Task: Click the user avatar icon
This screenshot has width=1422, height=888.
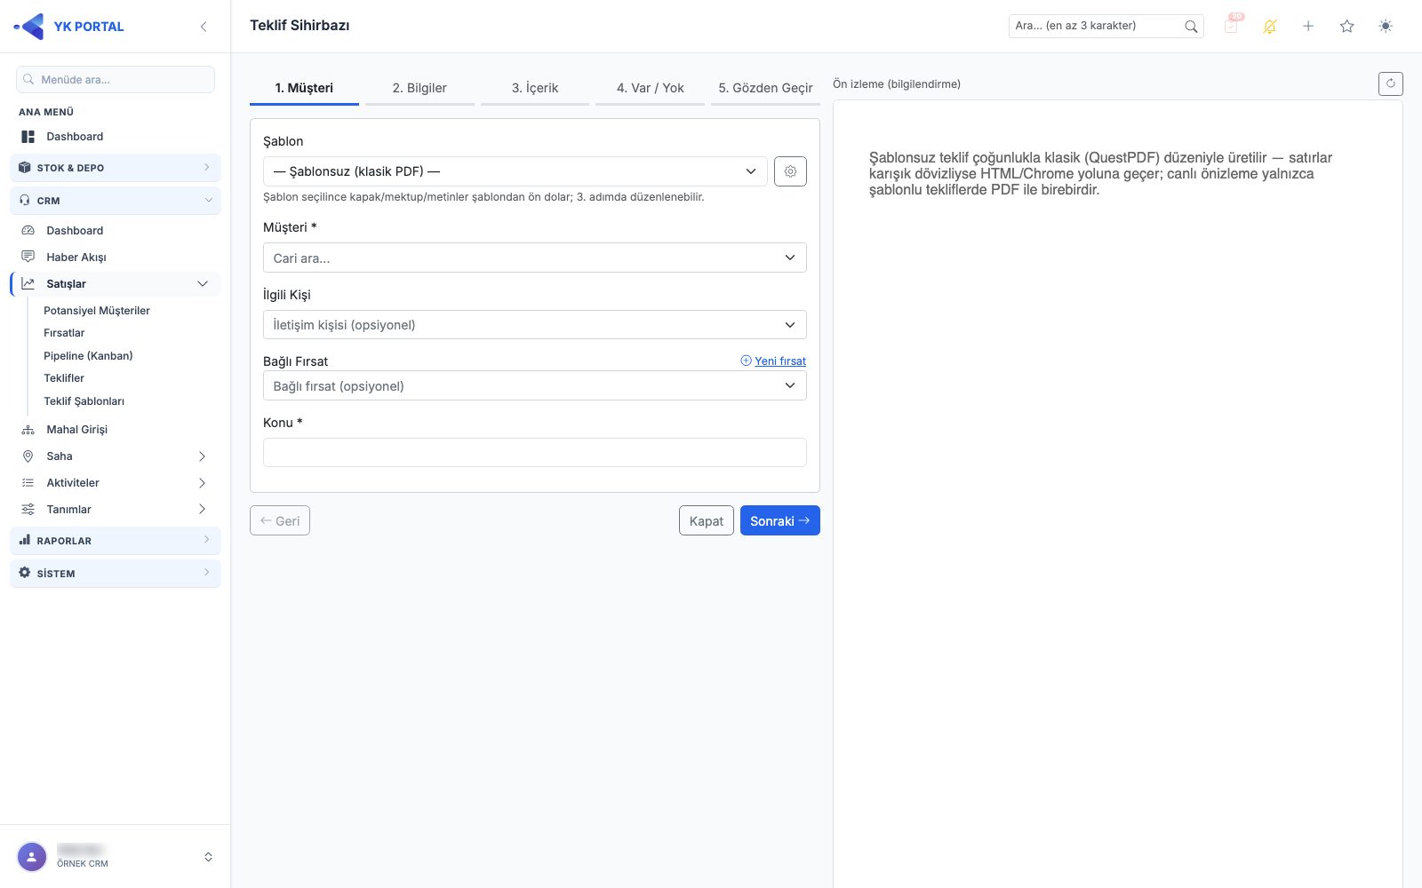Action: click(32, 857)
